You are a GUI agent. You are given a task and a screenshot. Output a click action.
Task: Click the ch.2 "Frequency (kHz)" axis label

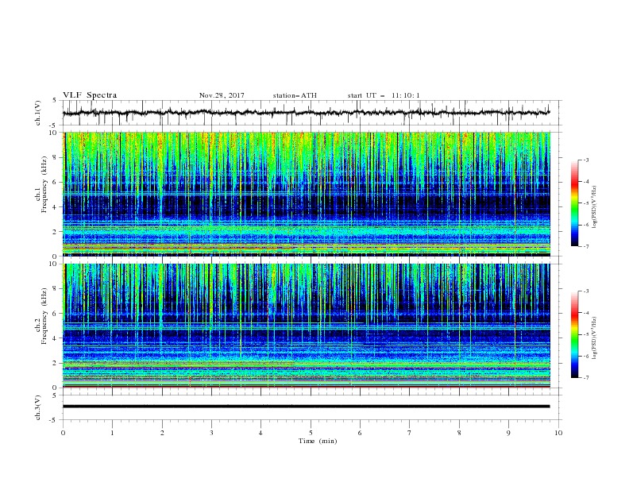tap(44, 316)
